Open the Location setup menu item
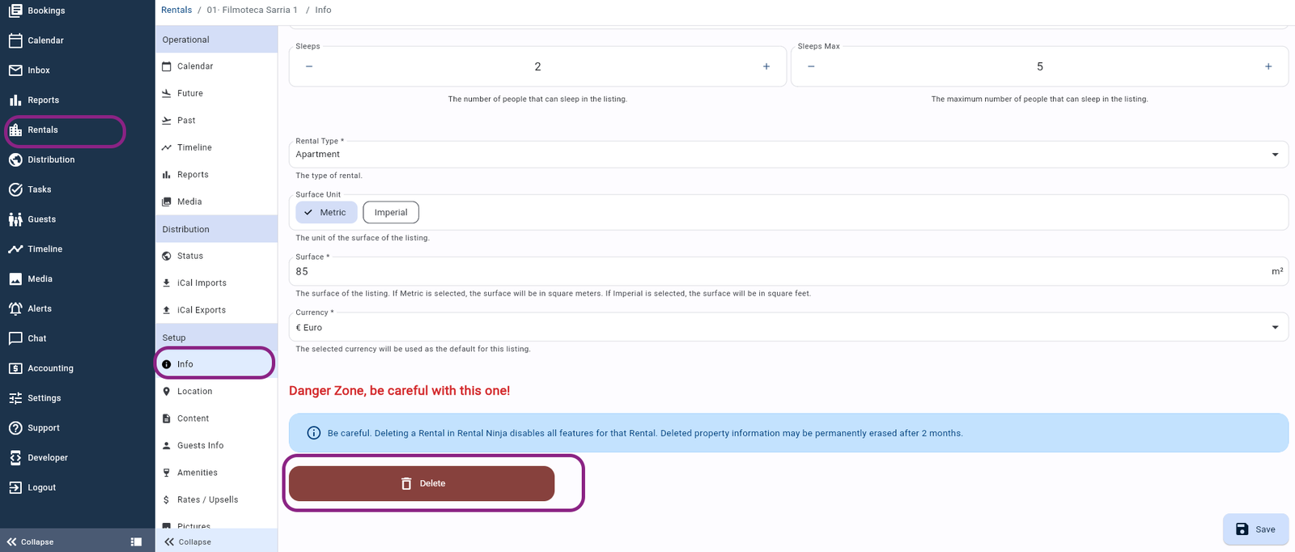The image size is (1295, 552). click(x=194, y=391)
